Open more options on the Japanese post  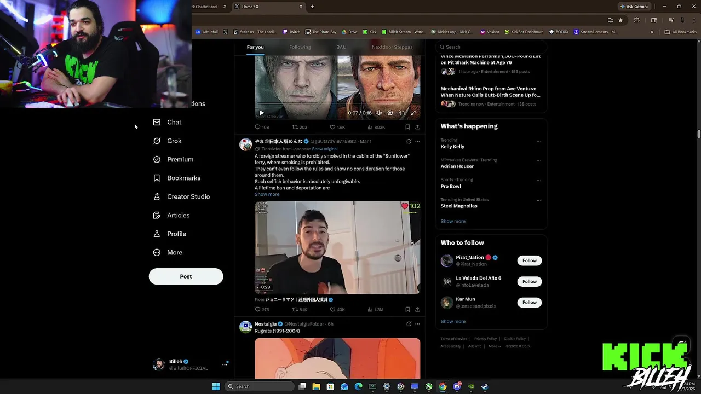(x=417, y=141)
